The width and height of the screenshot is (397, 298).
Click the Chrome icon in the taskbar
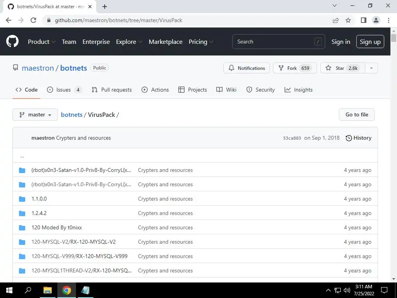tap(67, 290)
